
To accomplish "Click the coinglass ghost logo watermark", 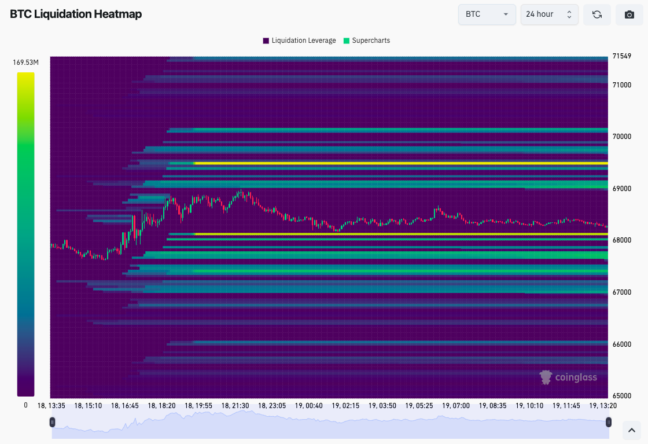I will [544, 377].
